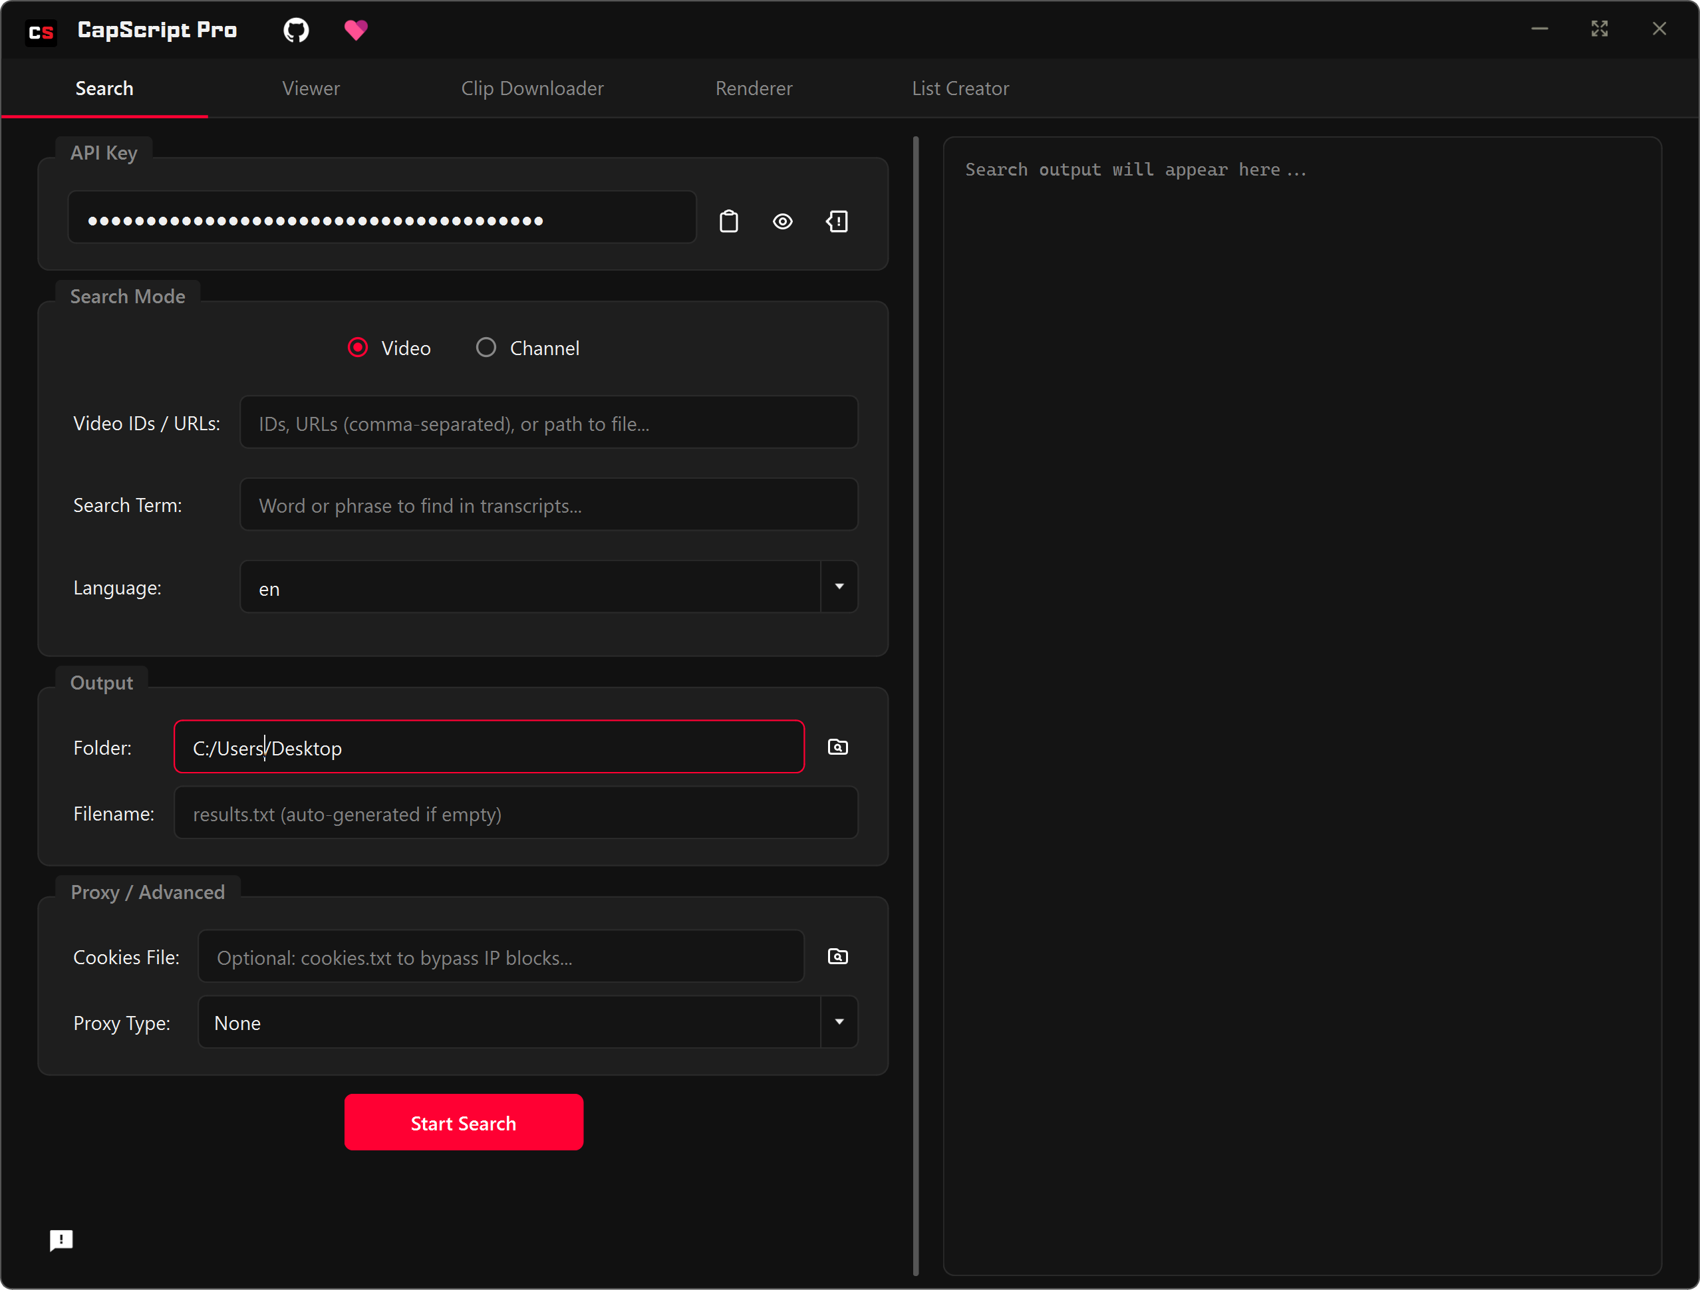Click the Search Term input field
1700x1290 pixels.
pyautogui.click(x=548, y=505)
